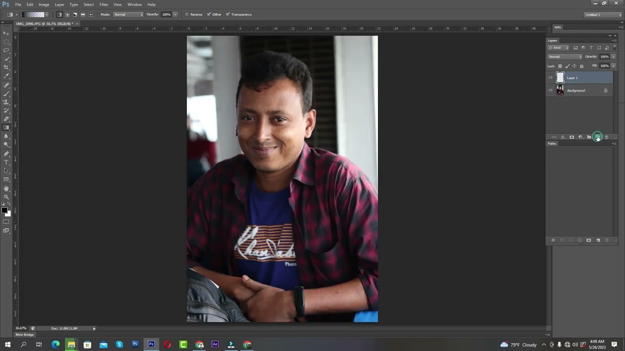The width and height of the screenshot is (625, 351).
Task: Uncheck the Transparency option
Action: point(228,15)
